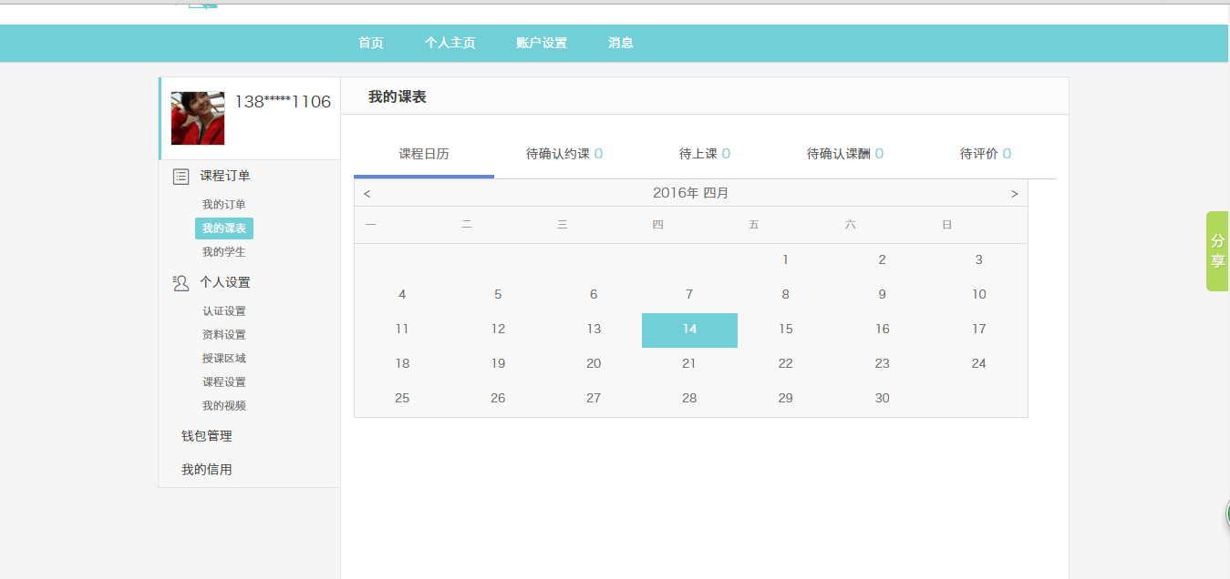
Task: Open the green 分享 share side tab
Action: tap(1217, 251)
